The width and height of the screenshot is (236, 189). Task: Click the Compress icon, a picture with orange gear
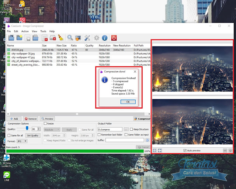78,38
